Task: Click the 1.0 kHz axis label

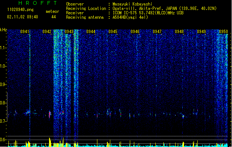Action: [3, 66]
